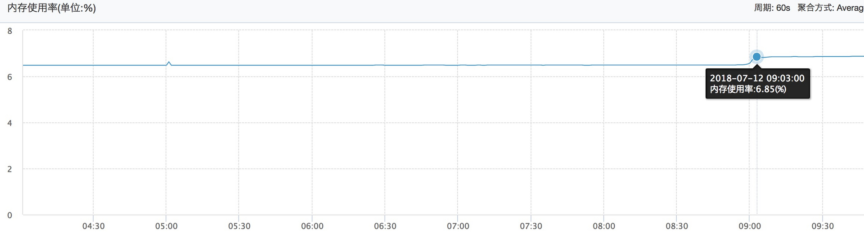Viewport: 864px width, 234px height.
Task: Select the 08:00 x-axis time label
Action: [x=603, y=226]
